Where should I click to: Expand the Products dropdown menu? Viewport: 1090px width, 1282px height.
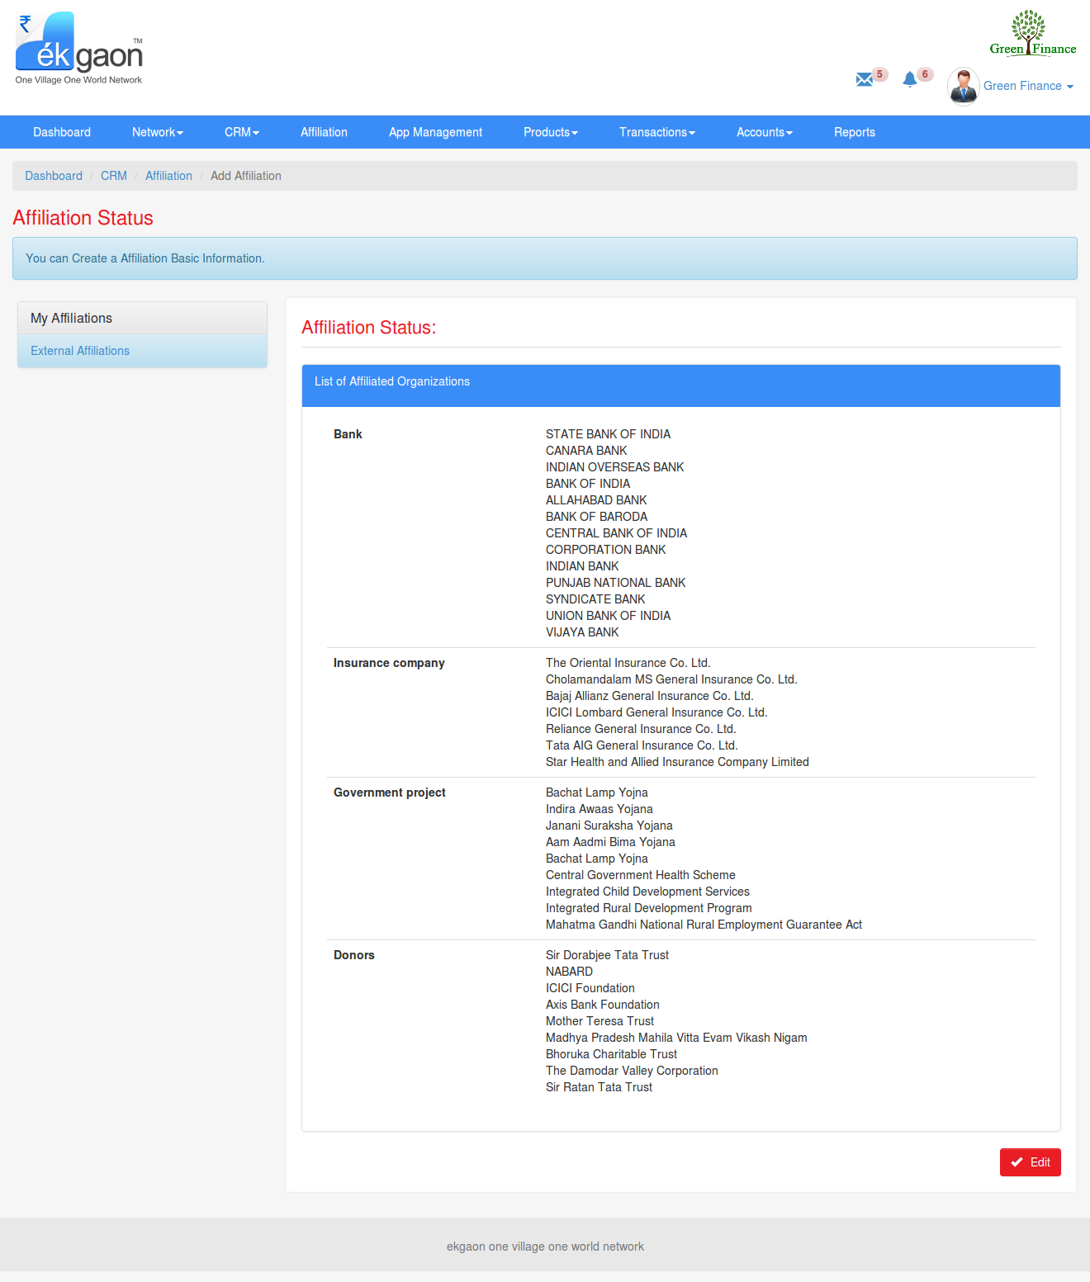click(x=551, y=132)
